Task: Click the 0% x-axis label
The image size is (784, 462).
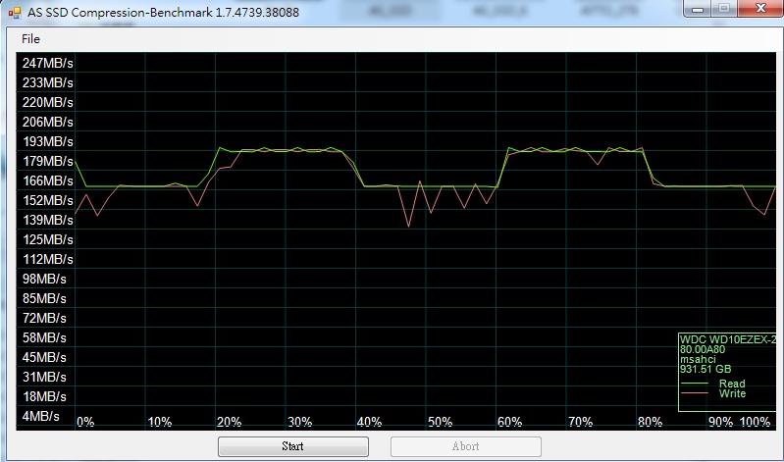Action: tap(85, 422)
